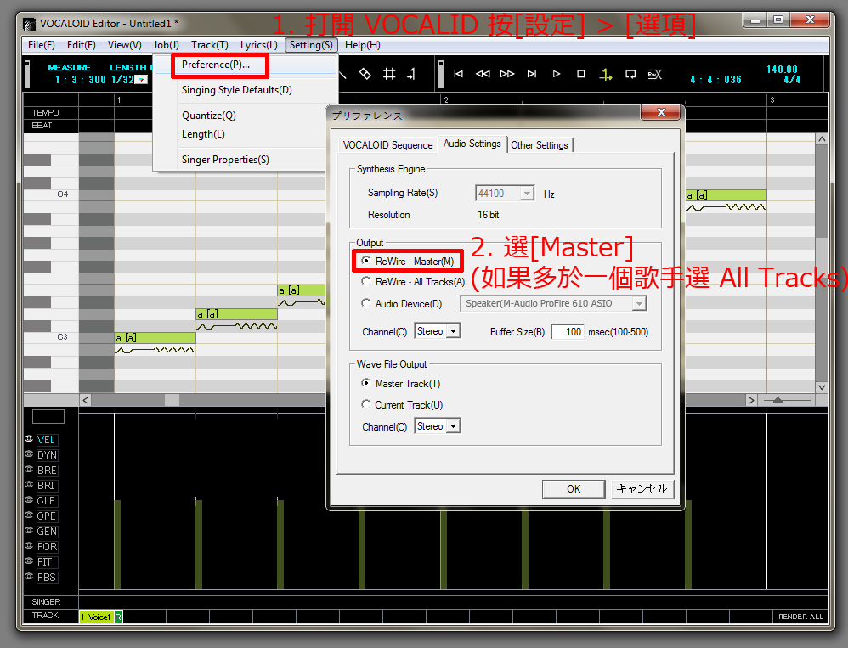Click the piano roll horizontal scrollbar thumb
The height and width of the screenshot is (648, 848).
[x=172, y=400]
